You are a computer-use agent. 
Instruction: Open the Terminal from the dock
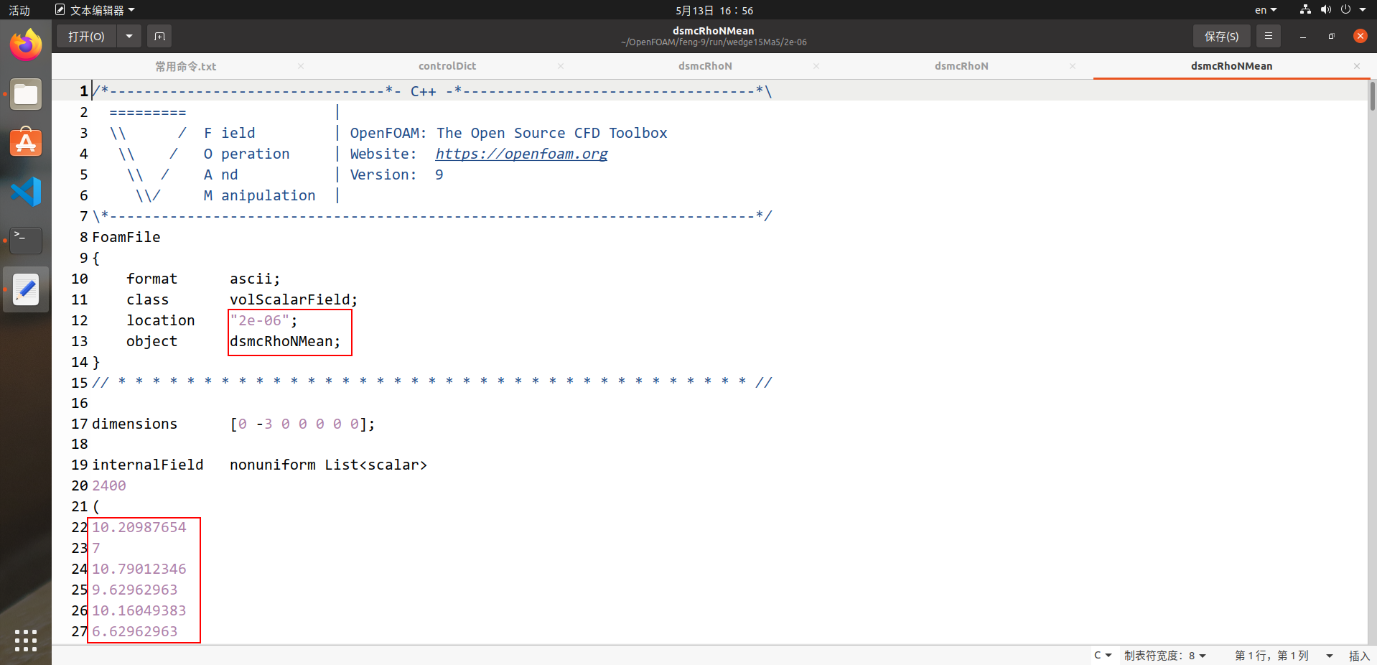pos(26,241)
